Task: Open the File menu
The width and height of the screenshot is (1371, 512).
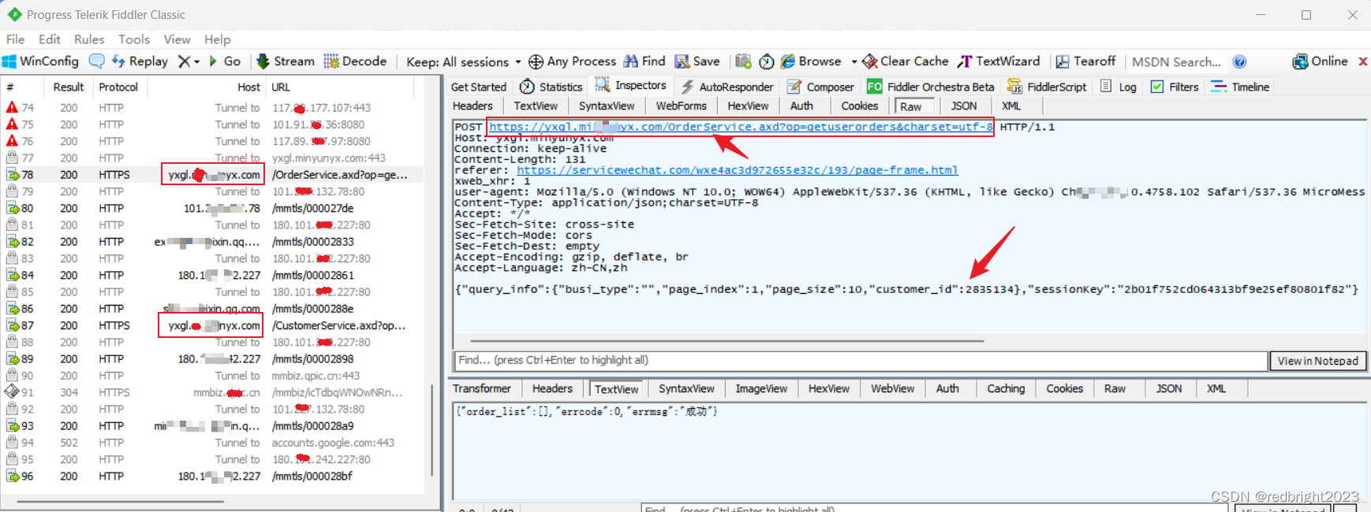Action: (16, 39)
